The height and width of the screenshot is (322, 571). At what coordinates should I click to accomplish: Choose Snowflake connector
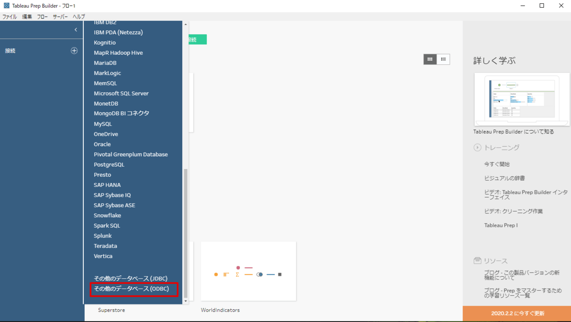click(108, 215)
